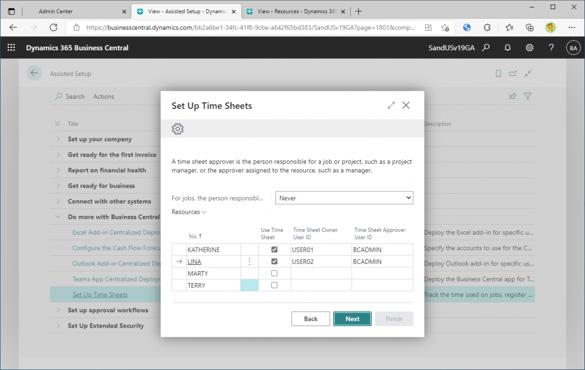Screen dimensions: 585x370
Task: Go back with Assisted Setup arrow
Action: point(34,73)
